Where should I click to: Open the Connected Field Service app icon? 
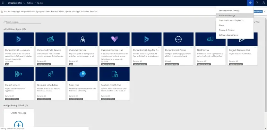(x=50, y=39)
